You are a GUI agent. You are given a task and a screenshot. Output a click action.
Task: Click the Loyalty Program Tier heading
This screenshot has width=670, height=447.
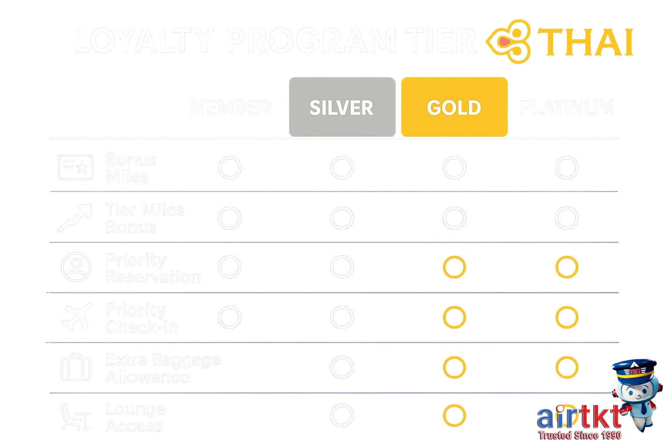(x=275, y=41)
